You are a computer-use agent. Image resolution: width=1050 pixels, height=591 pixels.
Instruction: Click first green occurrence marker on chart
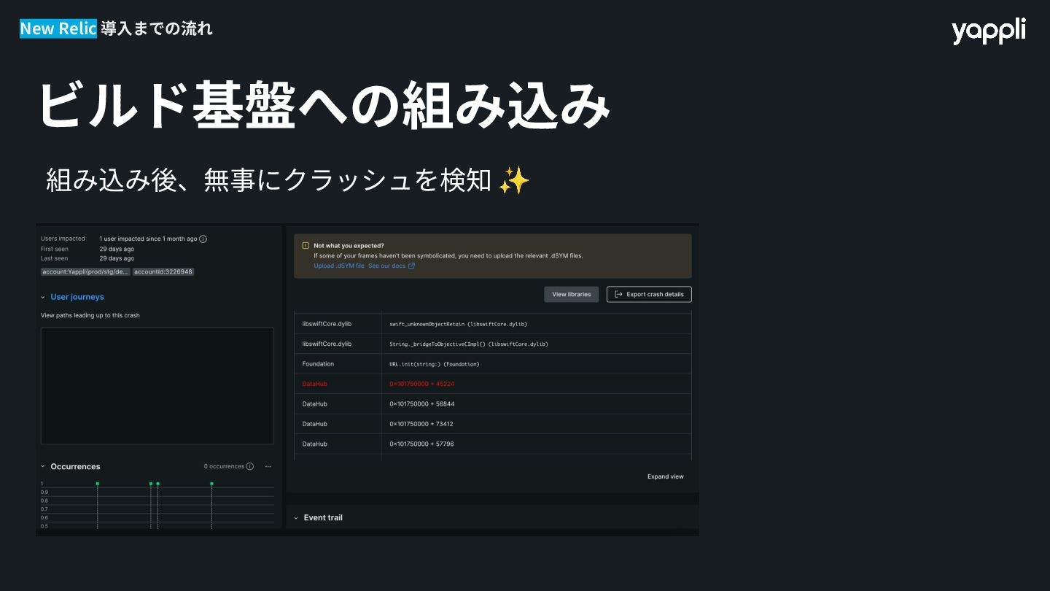tap(98, 484)
